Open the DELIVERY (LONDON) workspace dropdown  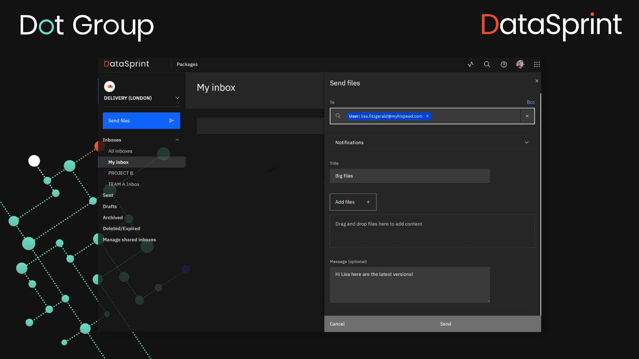[x=141, y=98]
